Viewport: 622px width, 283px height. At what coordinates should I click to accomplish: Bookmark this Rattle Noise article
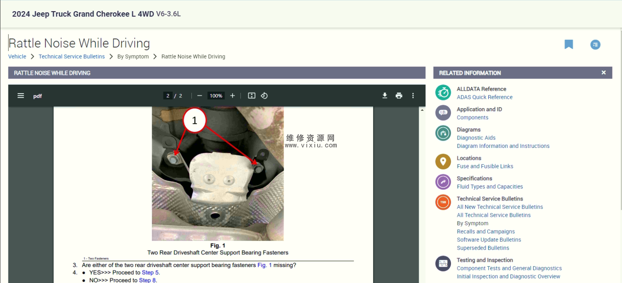click(569, 44)
